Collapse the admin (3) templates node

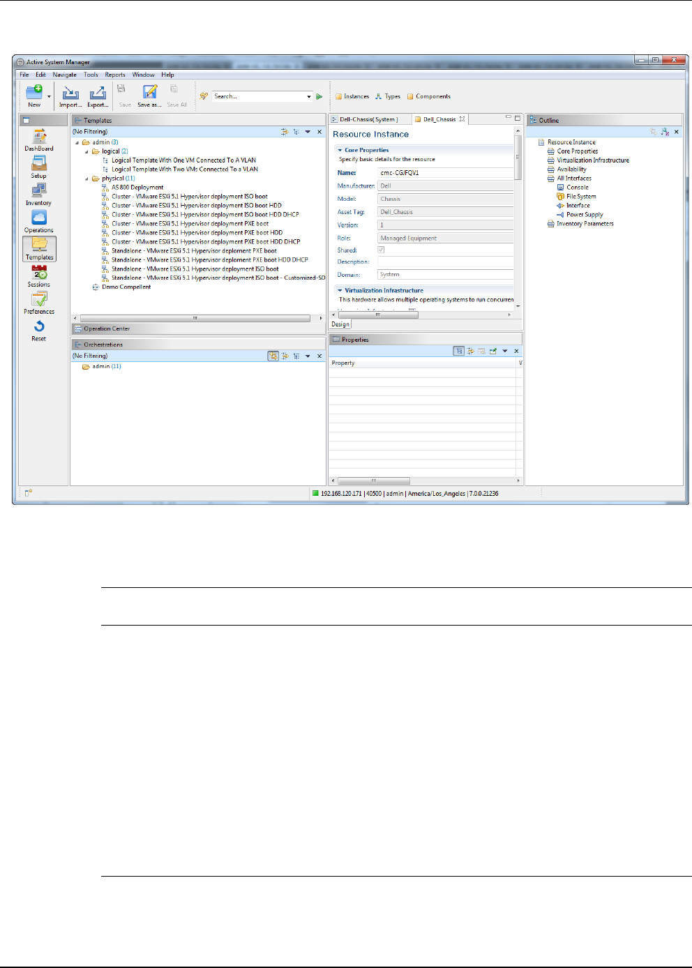(x=77, y=142)
